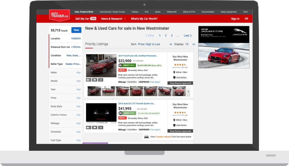
Task: Click car icon beside similar vehicles notice
Action: coord(147,137)
